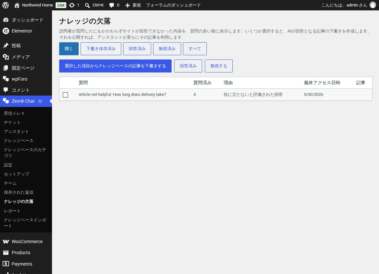Open フォーラムのダッシュボード link in admin bar

173,5
